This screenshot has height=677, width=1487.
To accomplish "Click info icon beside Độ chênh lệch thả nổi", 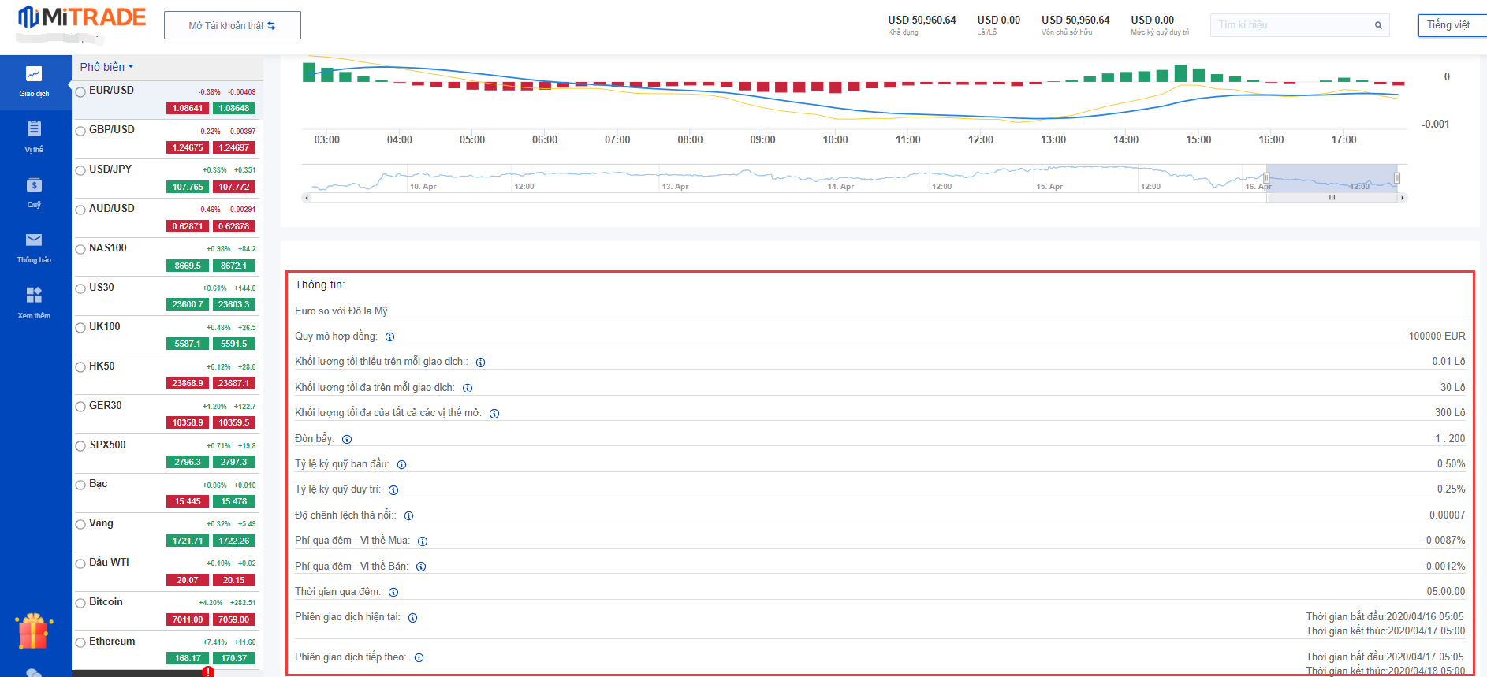I will click(x=408, y=516).
